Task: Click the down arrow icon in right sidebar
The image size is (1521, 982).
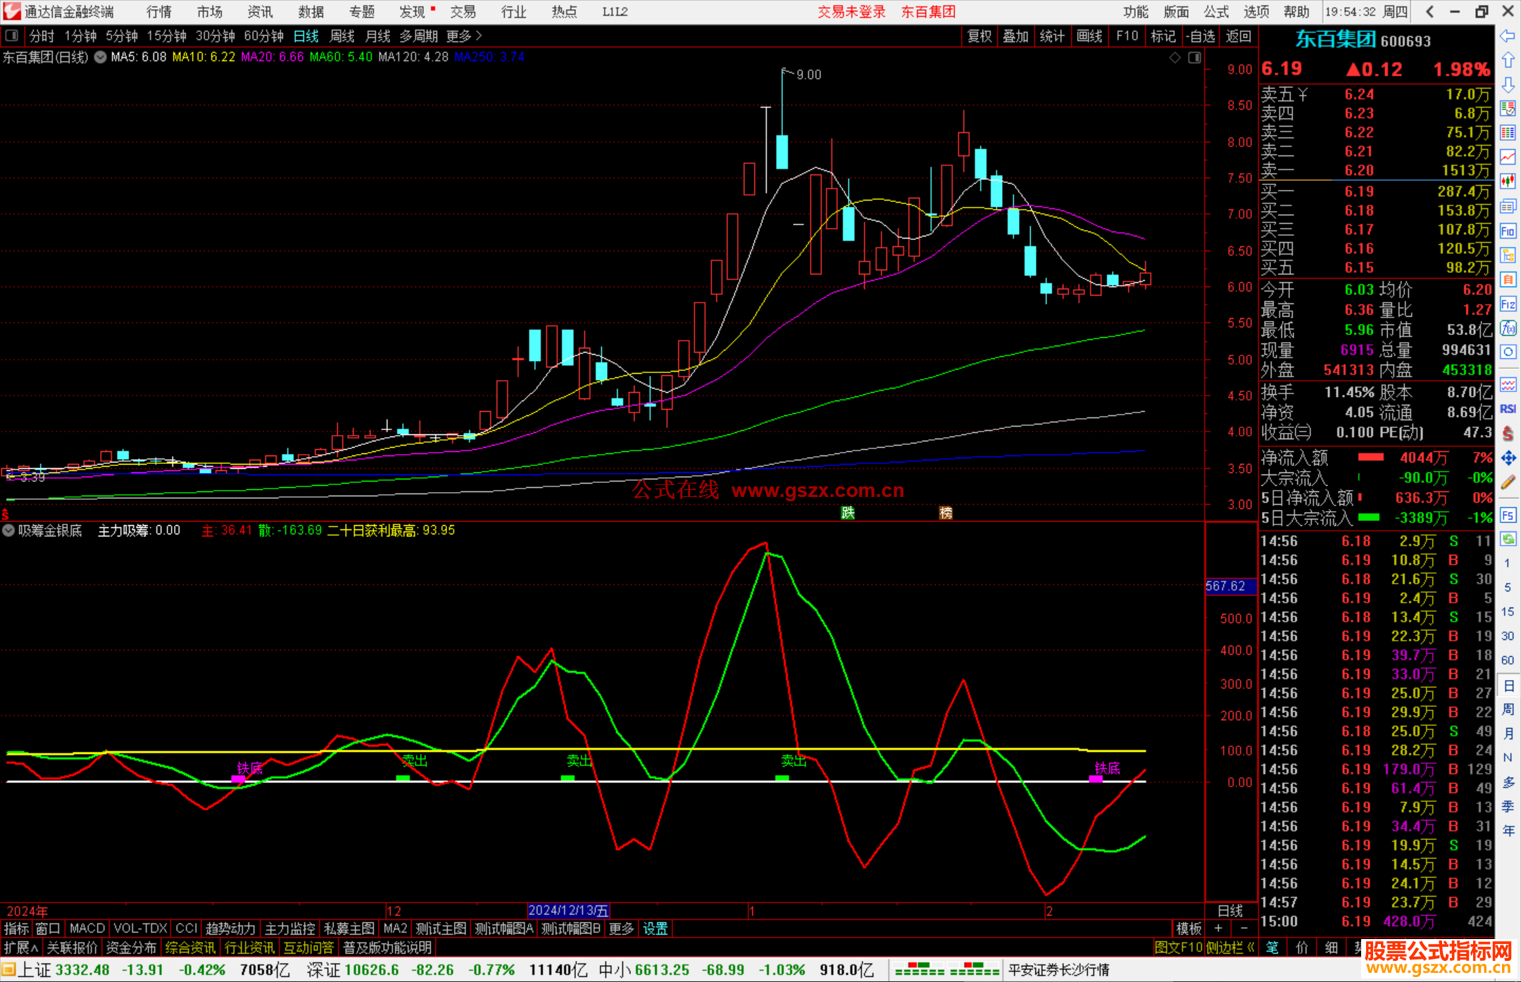Action: pyautogui.click(x=1508, y=84)
